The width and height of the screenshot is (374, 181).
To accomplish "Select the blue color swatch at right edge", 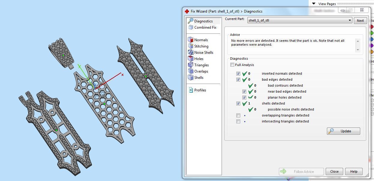I will (x=372, y=39).
